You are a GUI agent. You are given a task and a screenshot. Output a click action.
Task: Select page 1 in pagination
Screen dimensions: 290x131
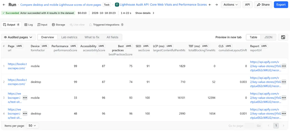tap(276, 126)
